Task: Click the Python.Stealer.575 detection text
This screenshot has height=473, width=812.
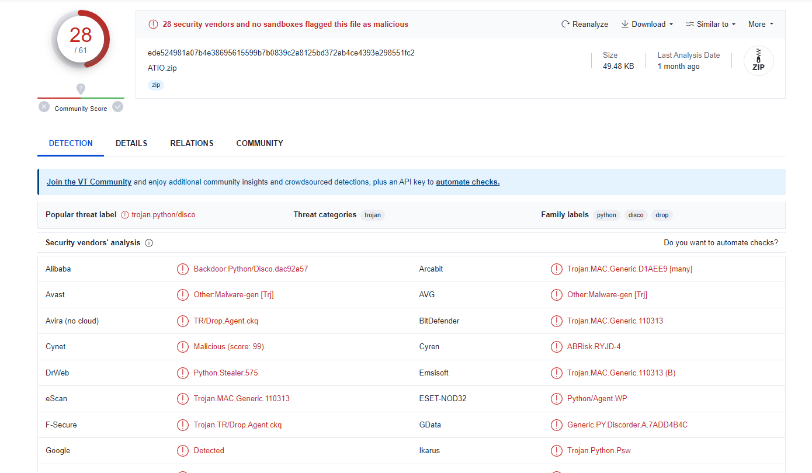Action: (225, 373)
